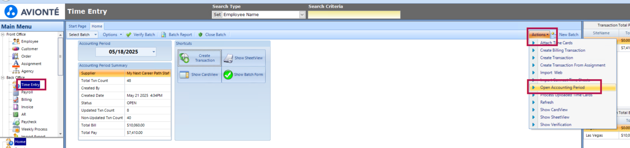
Task: Click the Show Batch Form green check icon
Action: click(228, 74)
